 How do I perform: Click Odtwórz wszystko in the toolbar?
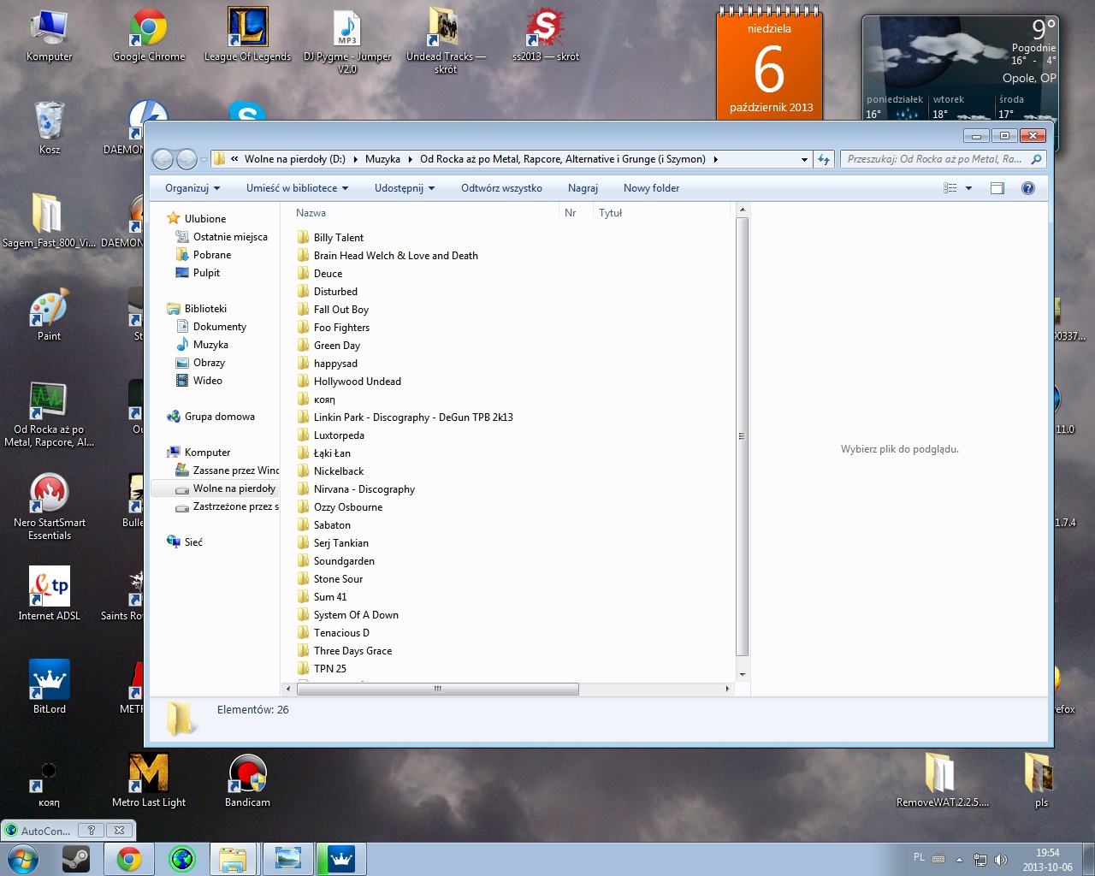point(501,188)
